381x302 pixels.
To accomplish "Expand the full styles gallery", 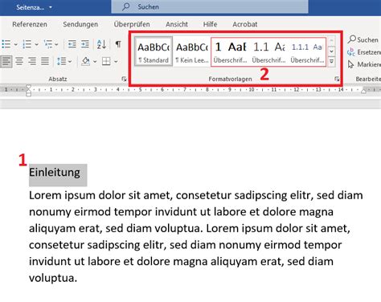I will [x=331, y=61].
